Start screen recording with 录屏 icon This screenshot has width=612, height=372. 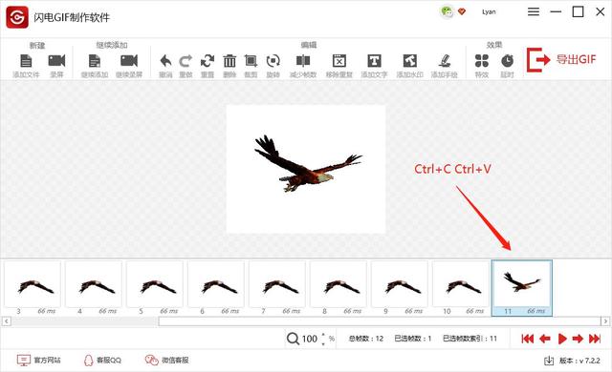coord(56,61)
